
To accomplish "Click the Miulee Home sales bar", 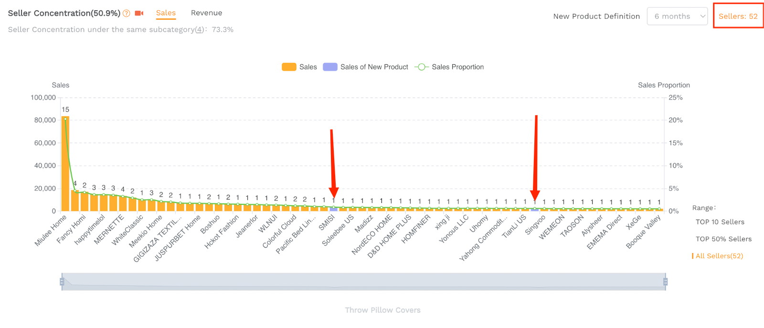I will click(65, 163).
